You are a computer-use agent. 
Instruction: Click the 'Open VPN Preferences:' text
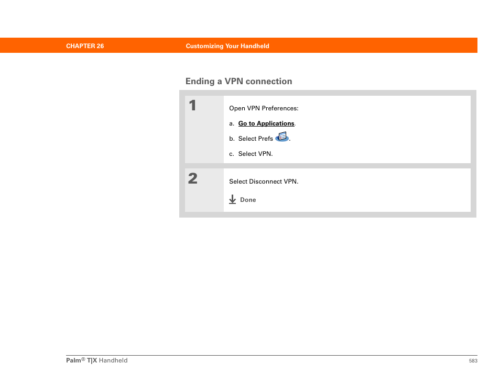pyautogui.click(x=264, y=108)
